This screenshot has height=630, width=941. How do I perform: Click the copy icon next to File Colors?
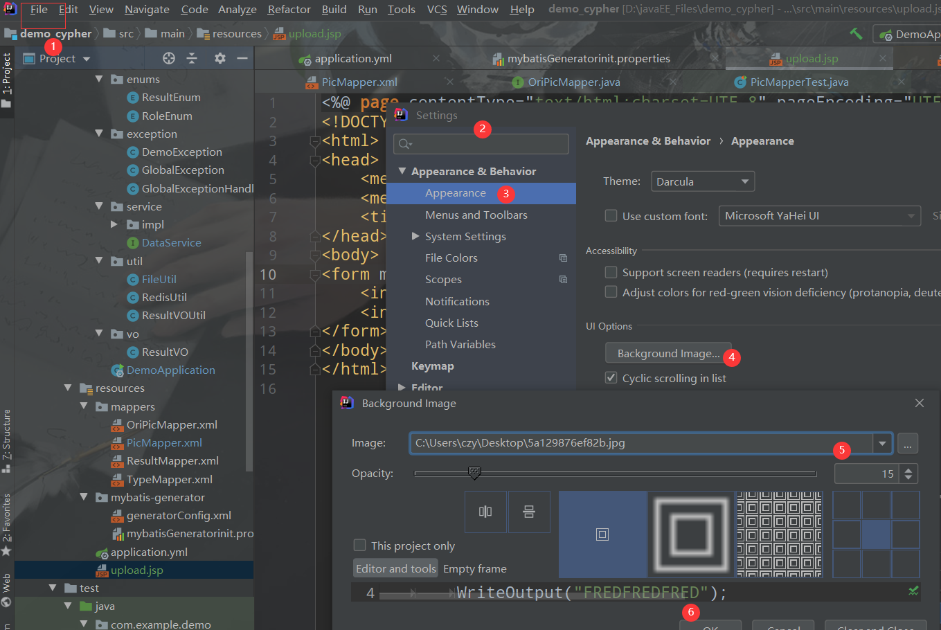click(x=563, y=258)
